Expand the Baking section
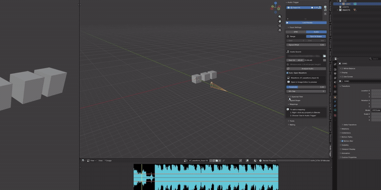This screenshot has height=190, width=381. point(292,124)
